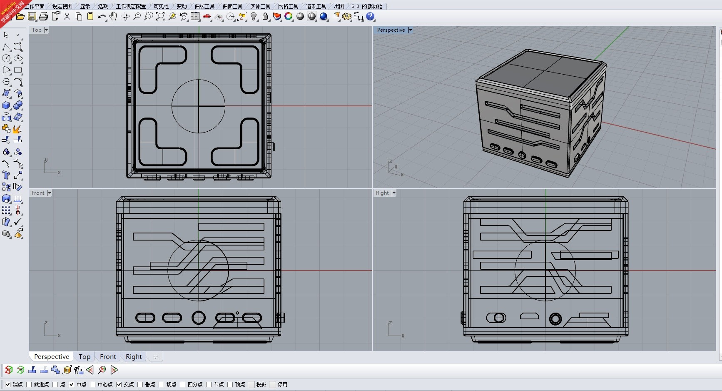Enable the 顶点 (Vertex) osnap checkbox

(230, 384)
